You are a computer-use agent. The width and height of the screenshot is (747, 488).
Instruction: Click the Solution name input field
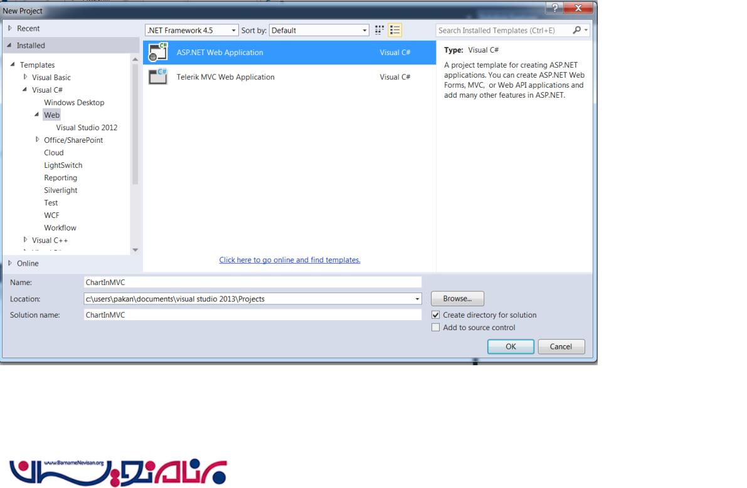pyautogui.click(x=253, y=314)
